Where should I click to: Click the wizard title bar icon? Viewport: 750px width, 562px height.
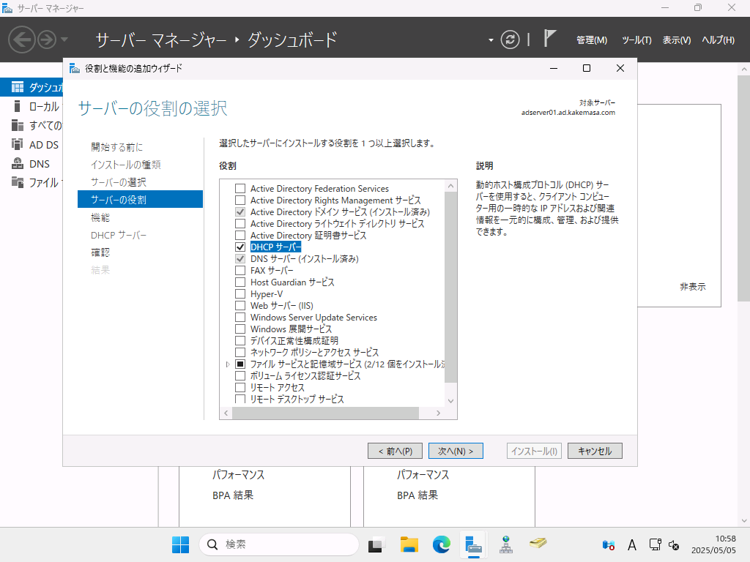(74, 68)
